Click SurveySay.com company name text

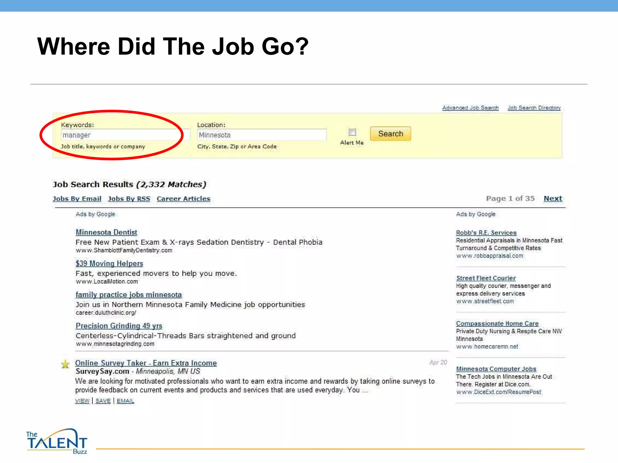(102, 371)
